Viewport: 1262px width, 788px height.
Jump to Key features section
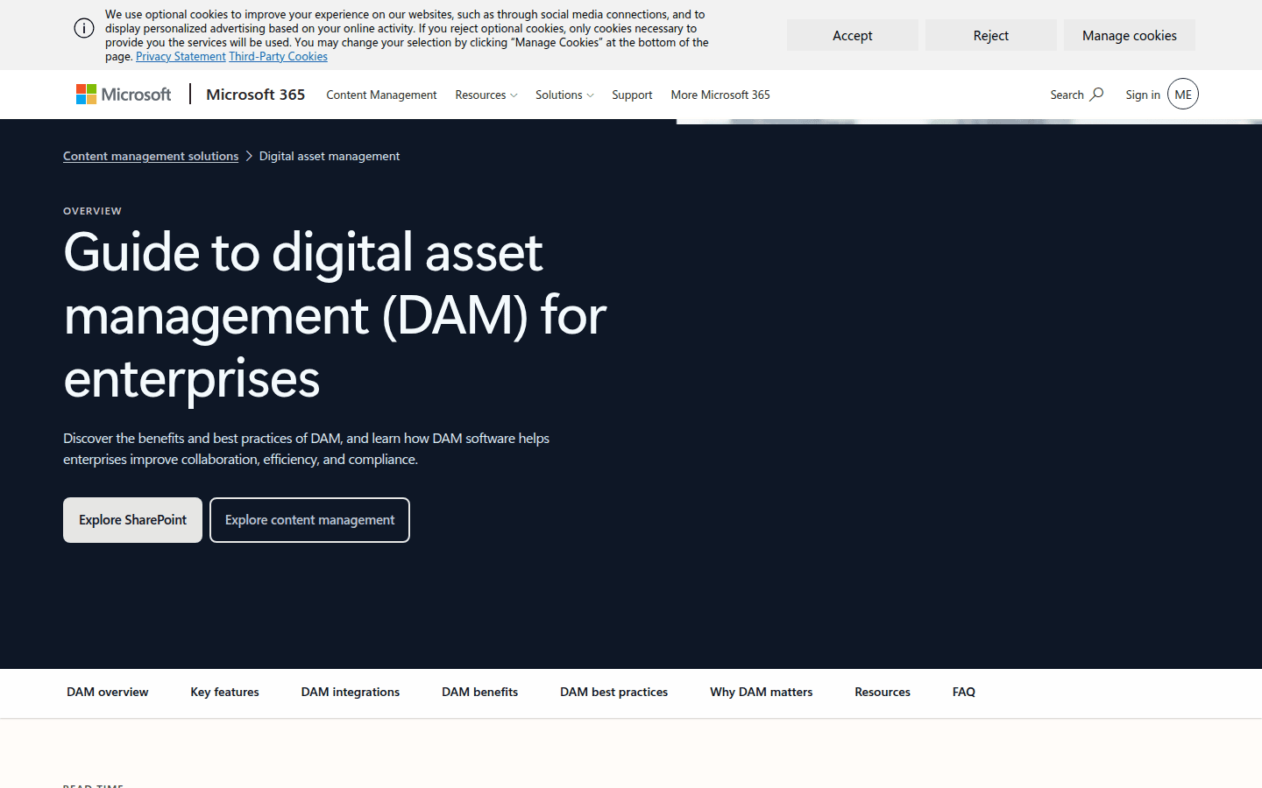224,692
